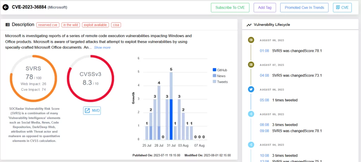This screenshot has width=361, height=162.
Task: Click 'Cve Impact: 74' text
Action: click(x=33, y=90)
